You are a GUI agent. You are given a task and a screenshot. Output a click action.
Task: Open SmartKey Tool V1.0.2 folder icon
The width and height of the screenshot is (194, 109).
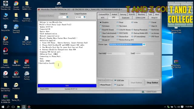coord(27,17)
